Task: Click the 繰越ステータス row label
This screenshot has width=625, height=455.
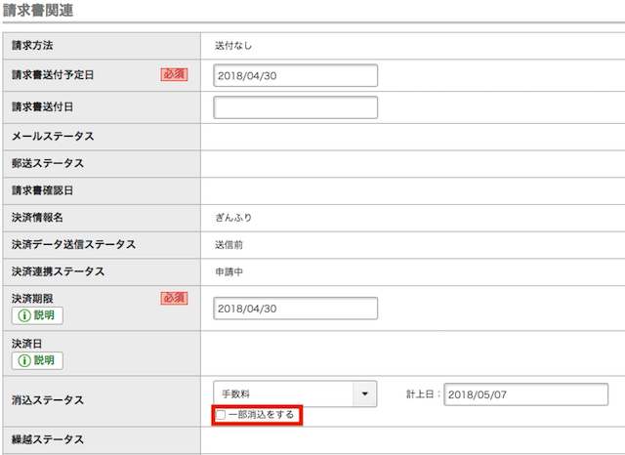Action: [47, 439]
